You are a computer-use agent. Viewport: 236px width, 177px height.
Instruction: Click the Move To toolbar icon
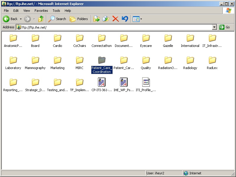click(x=96, y=19)
